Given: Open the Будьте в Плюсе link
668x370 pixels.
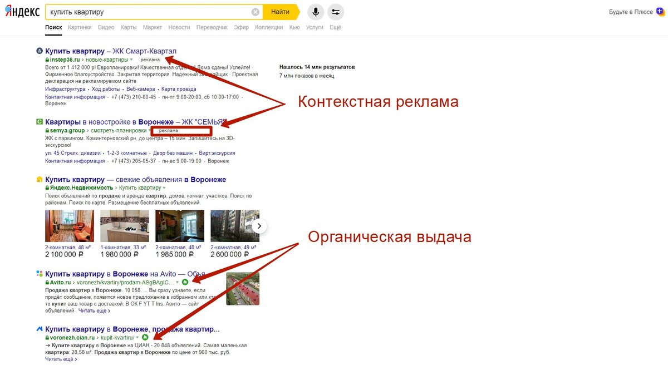Looking at the screenshot, I should 631,12.
